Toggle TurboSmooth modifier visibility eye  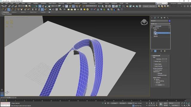click(152, 26)
